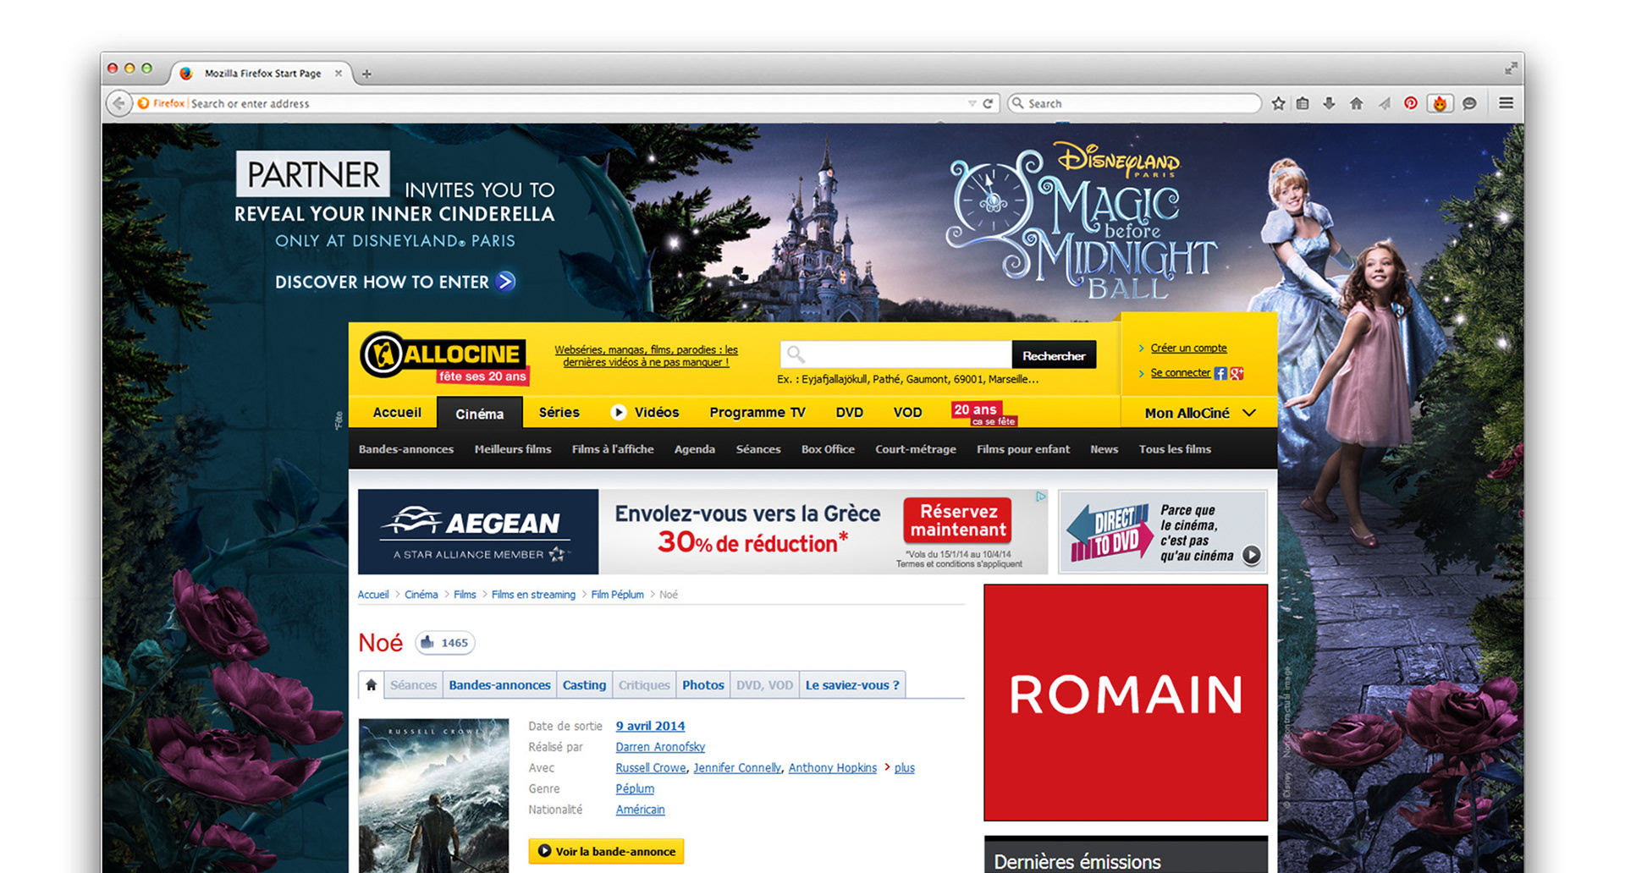Click Voir la bande-annonce button
Image resolution: width=1625 pixels, height=873 pixels.
[606, 851]
